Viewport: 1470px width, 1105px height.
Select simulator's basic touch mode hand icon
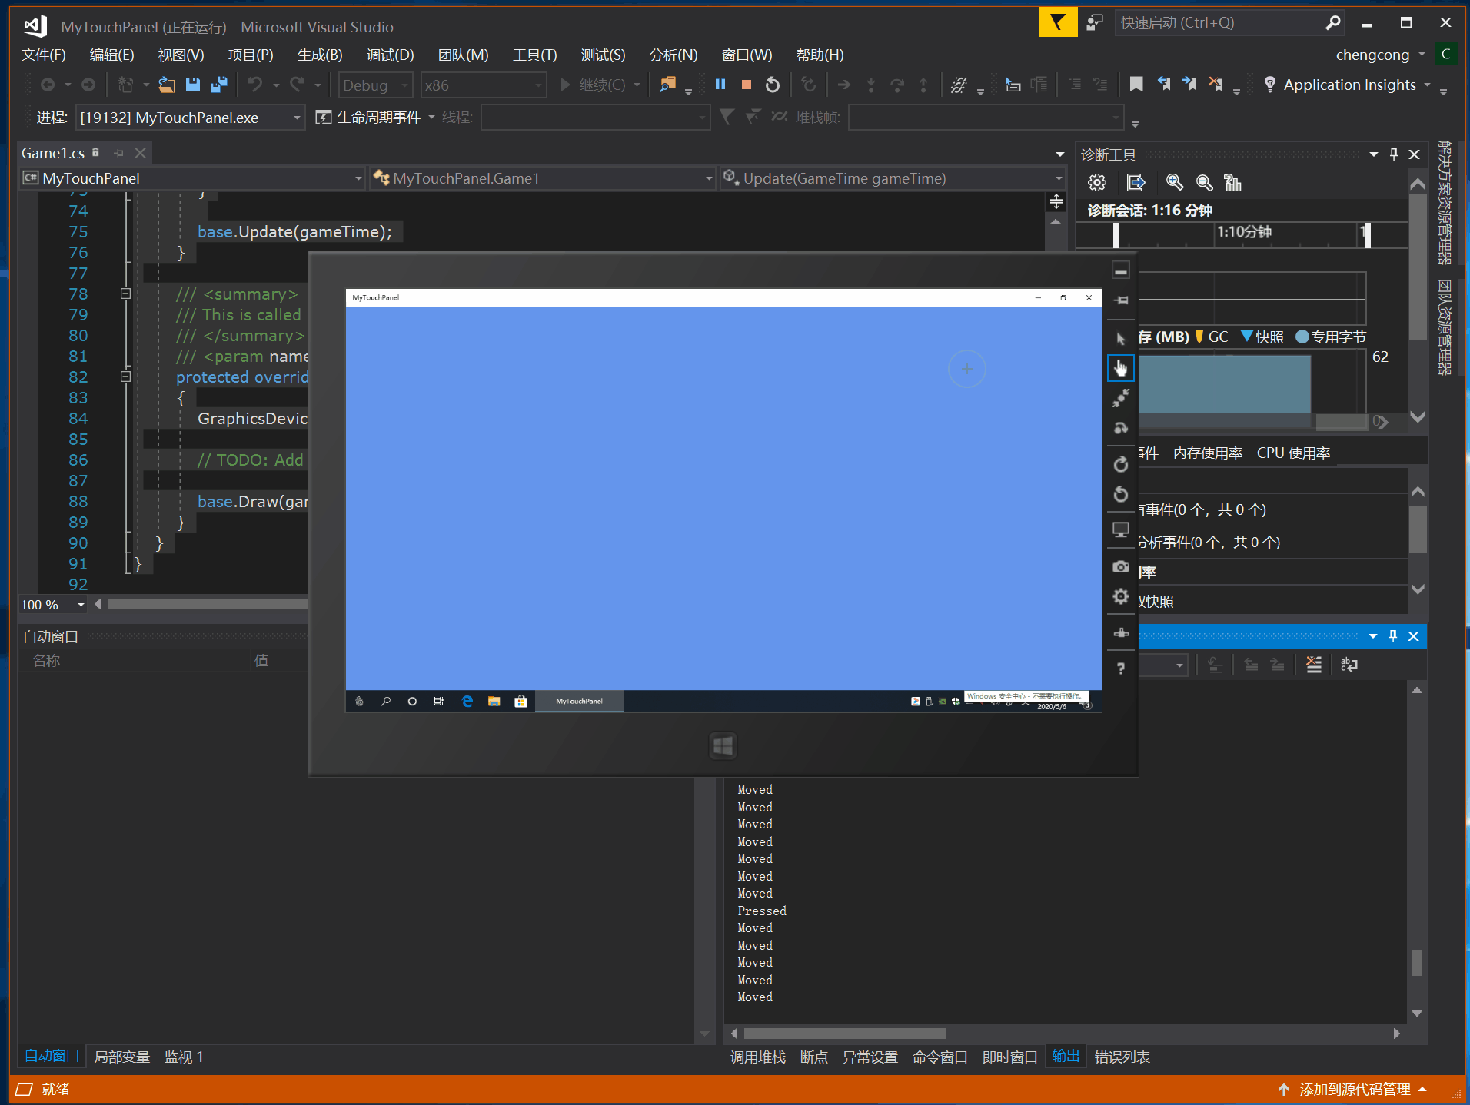(1121, 369)
